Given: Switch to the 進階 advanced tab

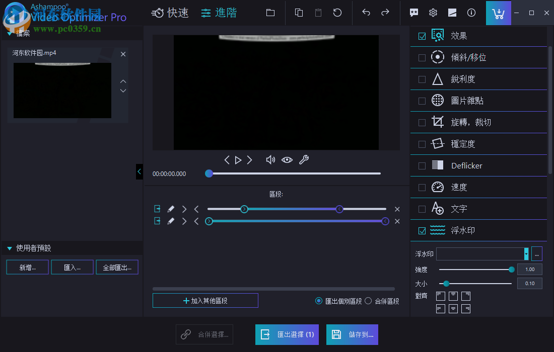Looking at the screenshot, I should pyautogui.click(x=219, y=13).
